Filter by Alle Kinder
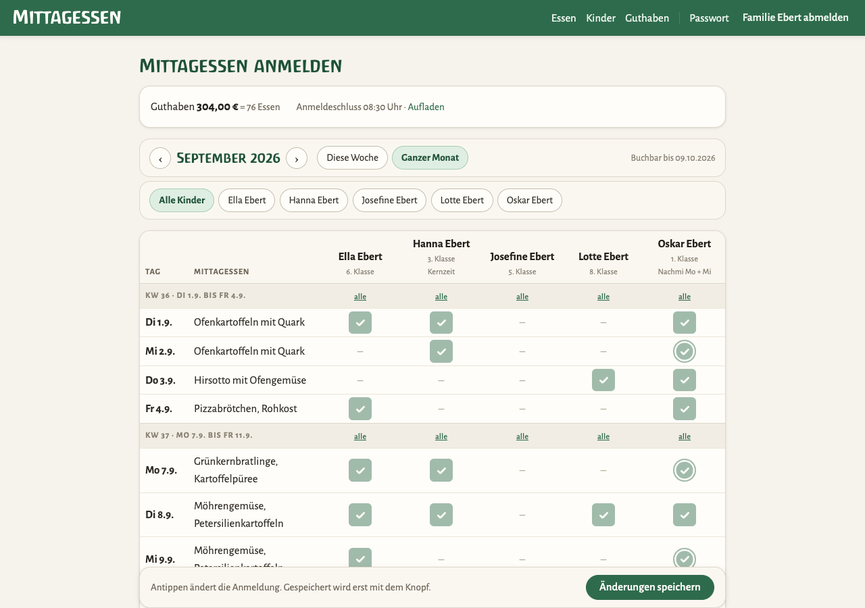Screen dimensions: 865x608 182,200
